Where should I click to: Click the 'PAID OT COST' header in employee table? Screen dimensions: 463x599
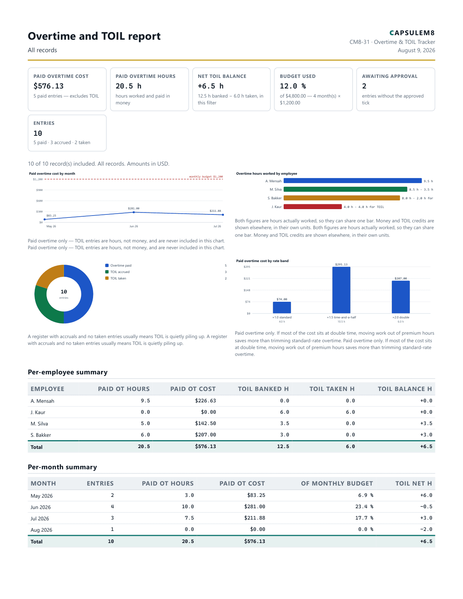click(x=193, y=389)
